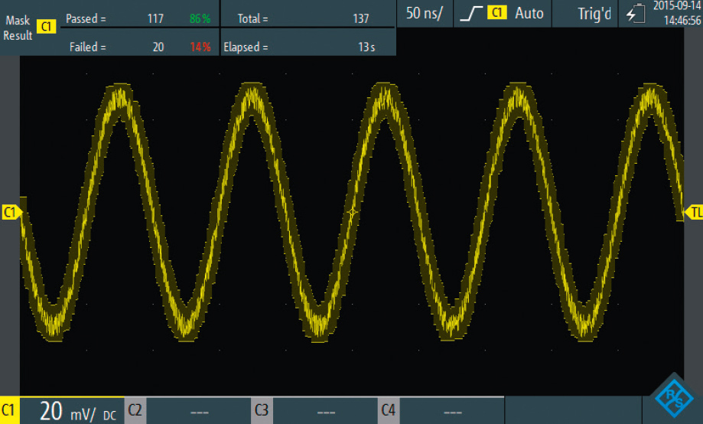Click the Trig'd acquisition status
The width and height of the screenshot is (703, 424).
pos(594,13)
